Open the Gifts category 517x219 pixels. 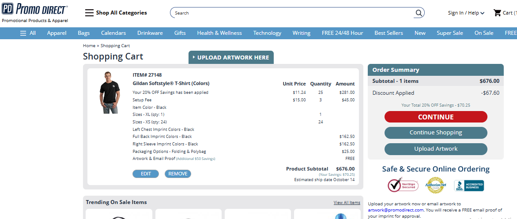[x=180, y=33]
